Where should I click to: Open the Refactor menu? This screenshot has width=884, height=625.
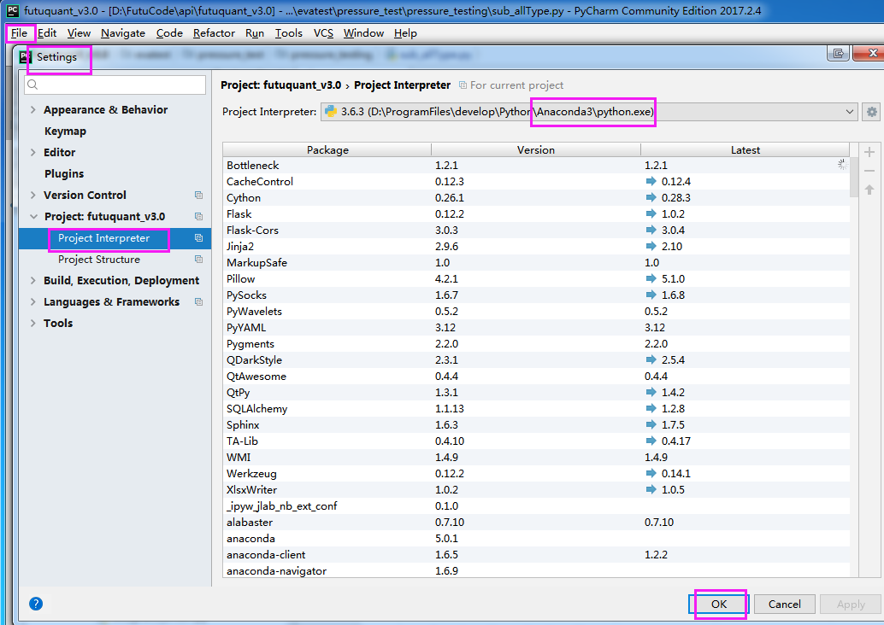[214, 33]
